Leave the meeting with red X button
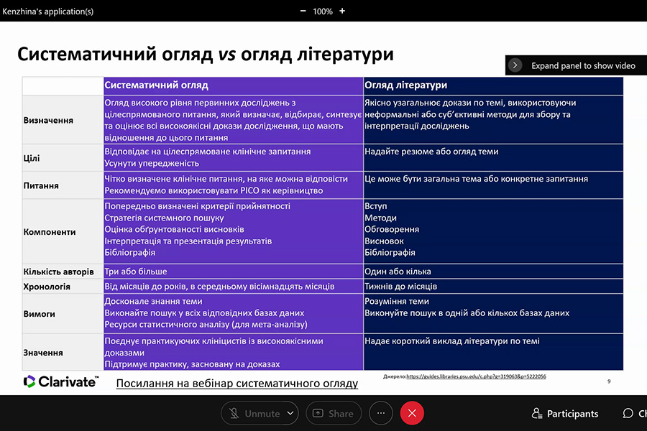The image size is (647, 431). [412, 413]
